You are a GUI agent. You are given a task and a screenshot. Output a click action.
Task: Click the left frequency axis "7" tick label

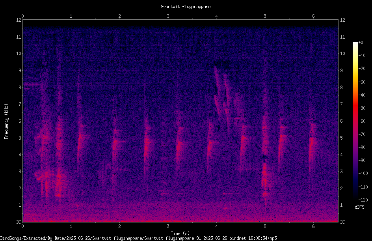(x=20, y=104)
